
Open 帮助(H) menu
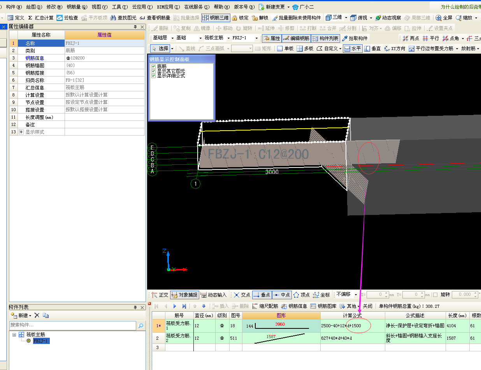point(221,7)
